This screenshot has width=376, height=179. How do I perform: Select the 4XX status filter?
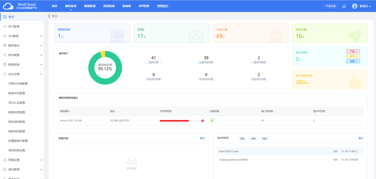click(253, 138)
